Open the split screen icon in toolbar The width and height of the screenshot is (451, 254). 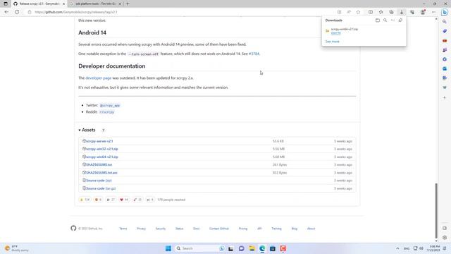pyautogui.click(x=371, y=12)
